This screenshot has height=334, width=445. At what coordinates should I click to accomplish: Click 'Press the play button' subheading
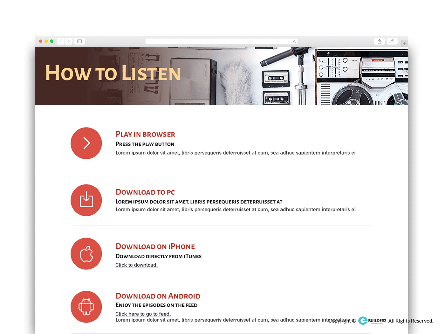(145, 144)
